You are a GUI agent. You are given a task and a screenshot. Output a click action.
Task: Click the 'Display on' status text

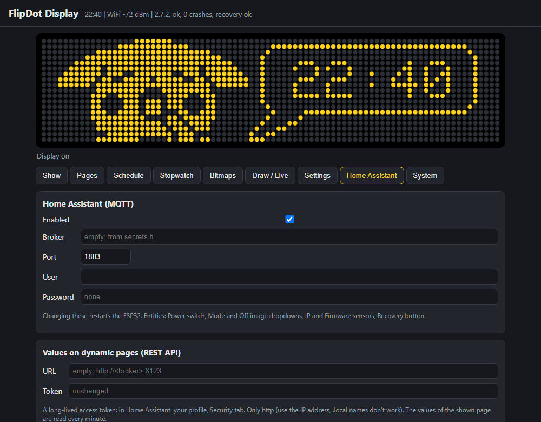(x=53, y=156)
